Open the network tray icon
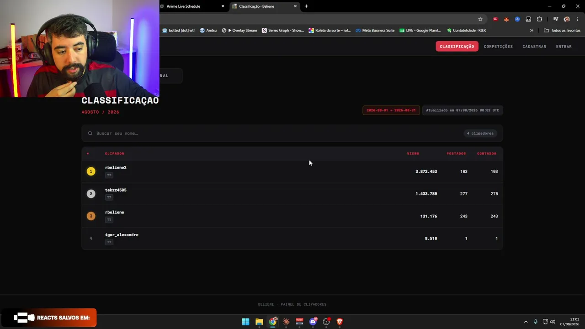585x329 pixels. (x=545, y=322)
